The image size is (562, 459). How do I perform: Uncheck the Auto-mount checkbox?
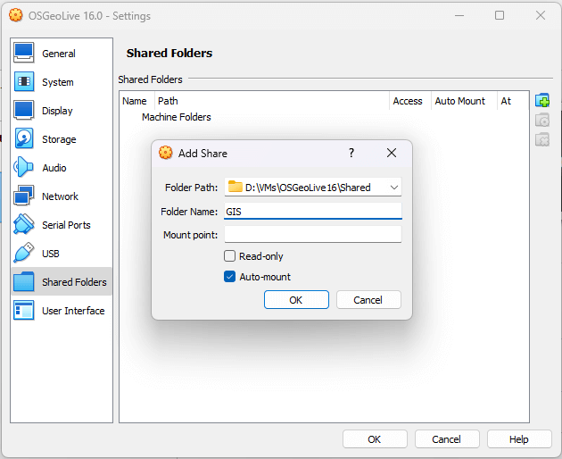(x=229, y=277)
